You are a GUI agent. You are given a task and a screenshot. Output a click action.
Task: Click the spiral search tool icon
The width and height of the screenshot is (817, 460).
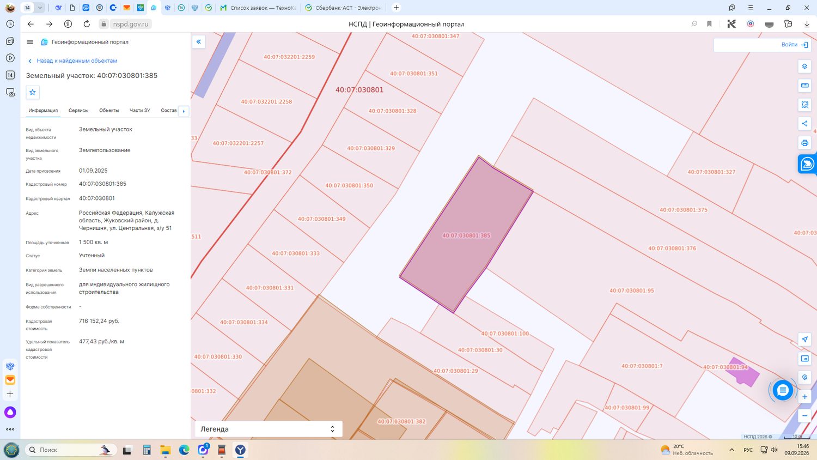click(804, 377)
